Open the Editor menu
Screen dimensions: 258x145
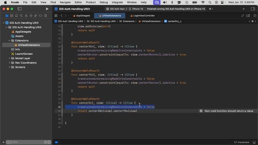coord(78,2)
